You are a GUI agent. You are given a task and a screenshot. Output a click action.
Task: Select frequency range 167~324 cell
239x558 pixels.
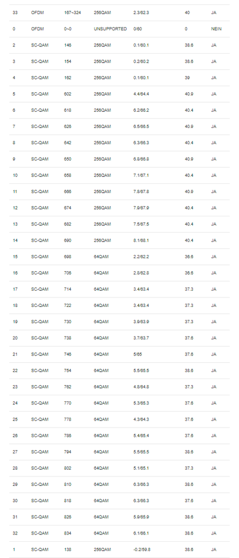[73, 12]
